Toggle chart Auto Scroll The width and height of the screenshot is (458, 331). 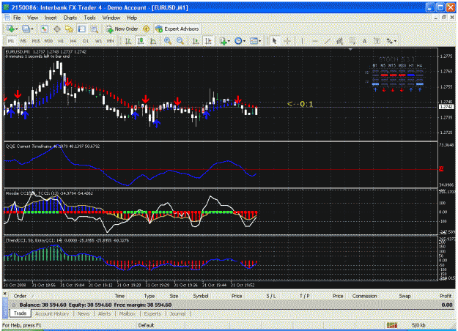point(196,41)
